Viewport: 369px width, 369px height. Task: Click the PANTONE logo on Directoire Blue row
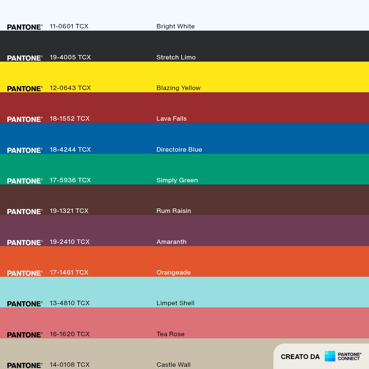25,151
